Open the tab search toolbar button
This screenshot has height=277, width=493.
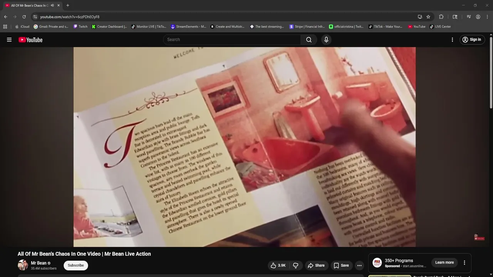[455, 17]
